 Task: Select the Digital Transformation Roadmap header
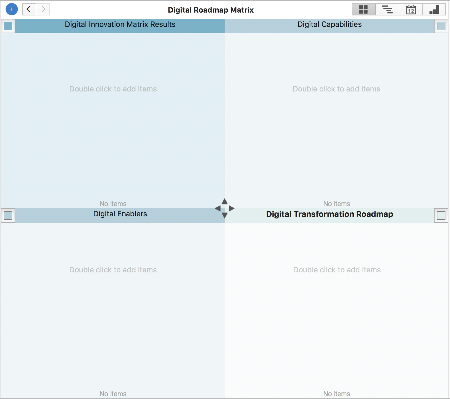pos(329,214)
